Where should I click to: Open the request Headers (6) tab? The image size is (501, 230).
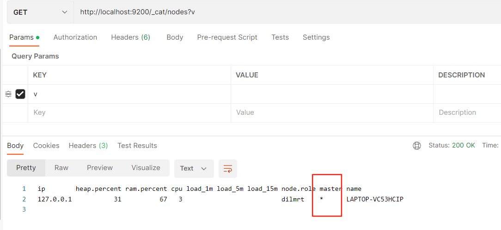click(131, 37)
